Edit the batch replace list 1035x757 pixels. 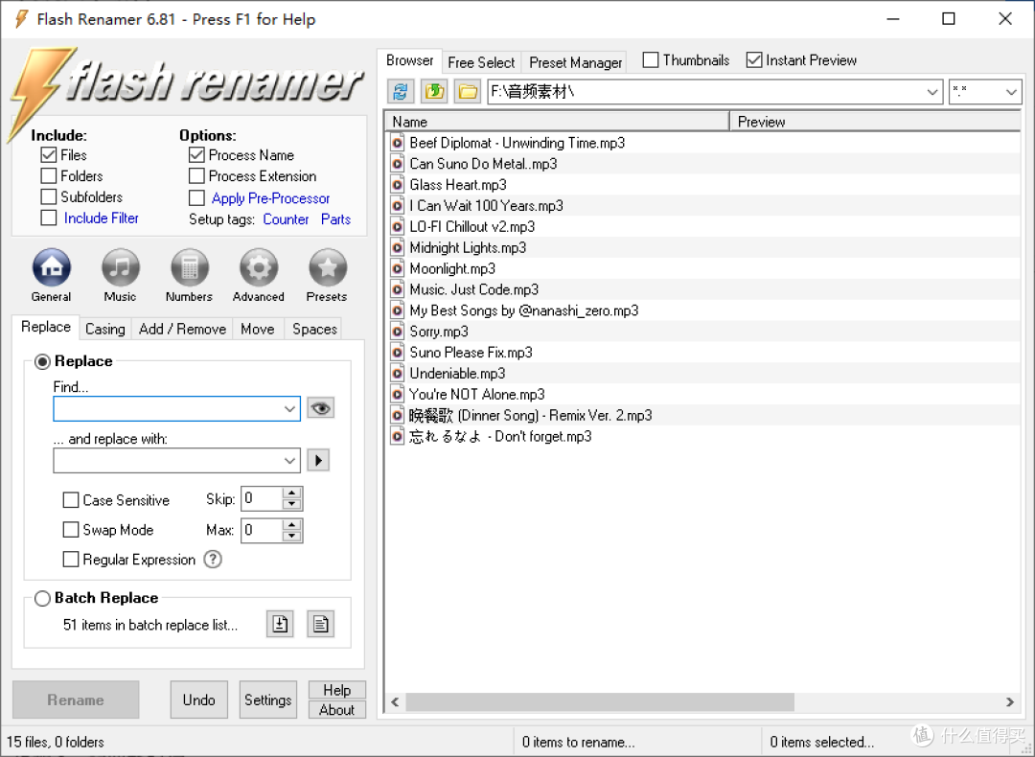click(x=321, y=625)
